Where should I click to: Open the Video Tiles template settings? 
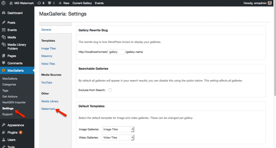tap(48, 64)
